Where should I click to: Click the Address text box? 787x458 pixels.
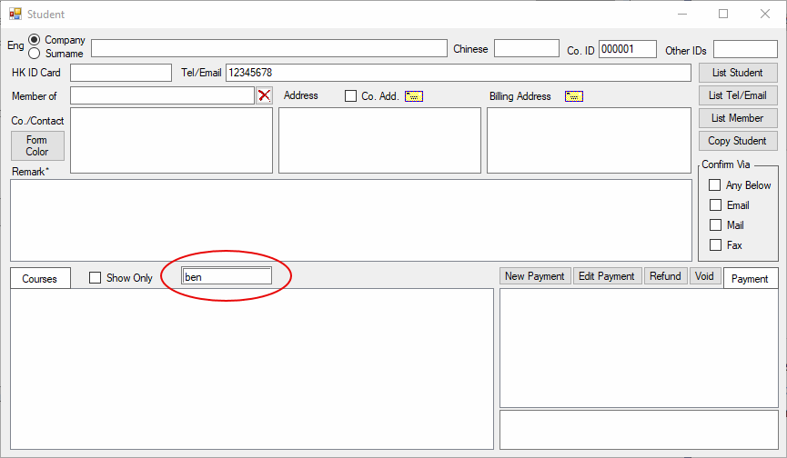pos(379,140)
